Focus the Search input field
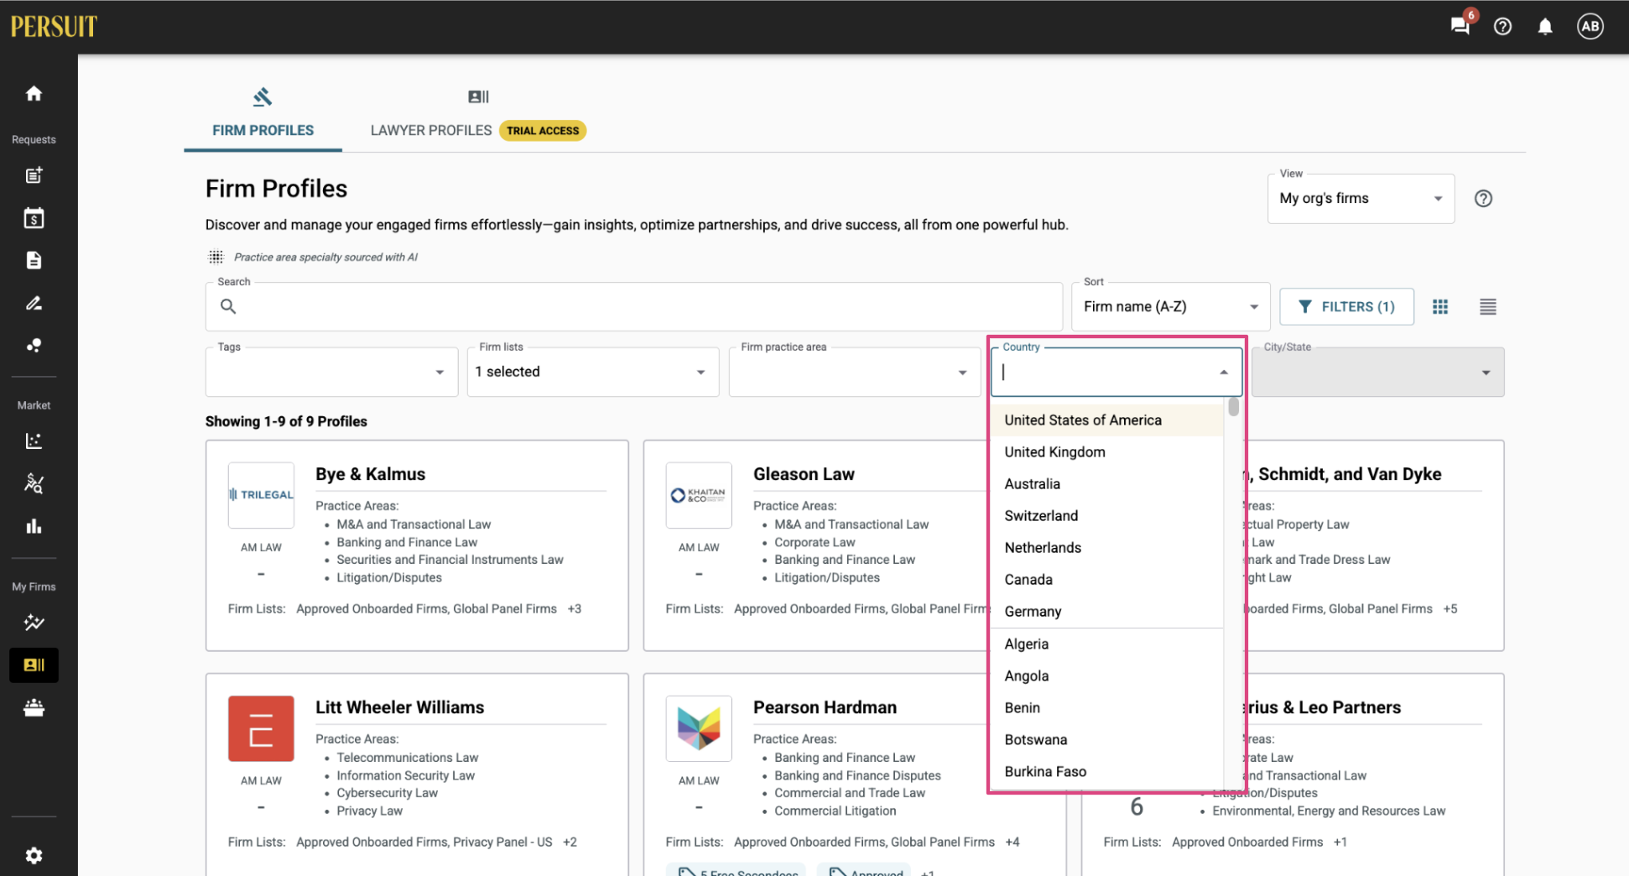This screenshot has width=1629, height=876. 634,307
